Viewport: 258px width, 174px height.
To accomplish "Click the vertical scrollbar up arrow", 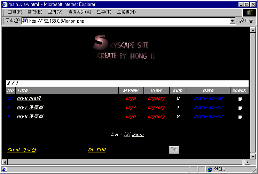I will tap(253, 30).
